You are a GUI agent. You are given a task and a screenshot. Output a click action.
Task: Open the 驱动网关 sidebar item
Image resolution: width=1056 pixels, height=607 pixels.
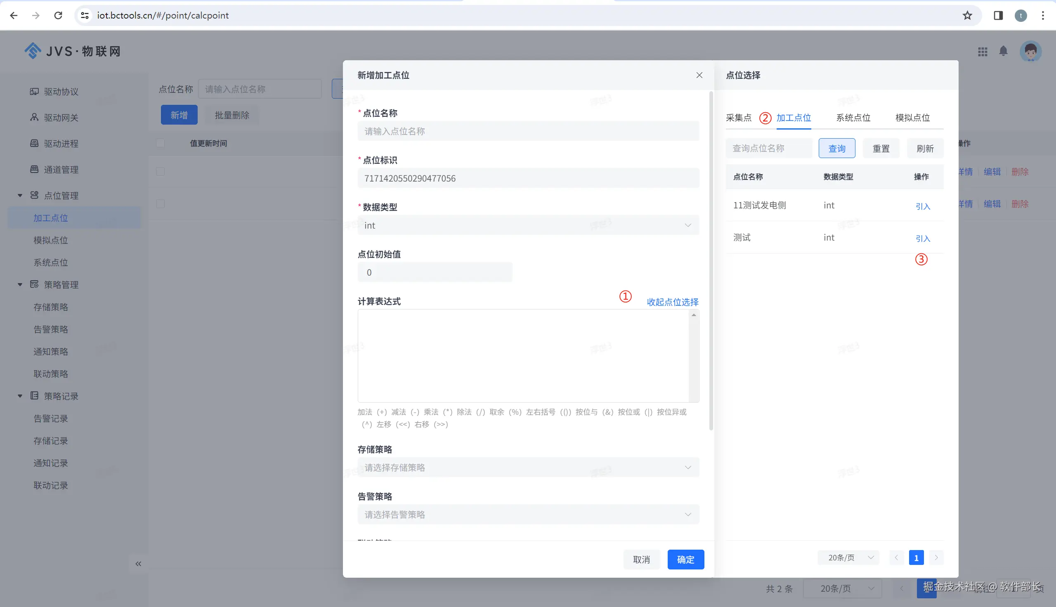[61, 118]
